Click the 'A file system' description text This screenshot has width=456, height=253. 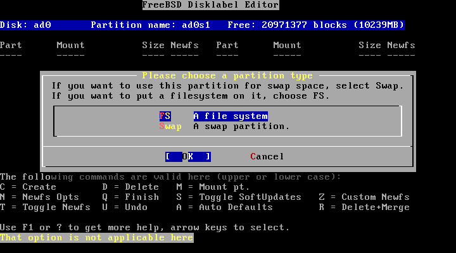tap(231, 116)
